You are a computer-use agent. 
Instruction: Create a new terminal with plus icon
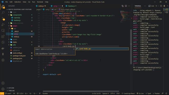156,6
